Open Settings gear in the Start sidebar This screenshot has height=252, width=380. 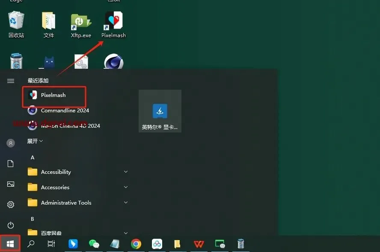point(11,205)
